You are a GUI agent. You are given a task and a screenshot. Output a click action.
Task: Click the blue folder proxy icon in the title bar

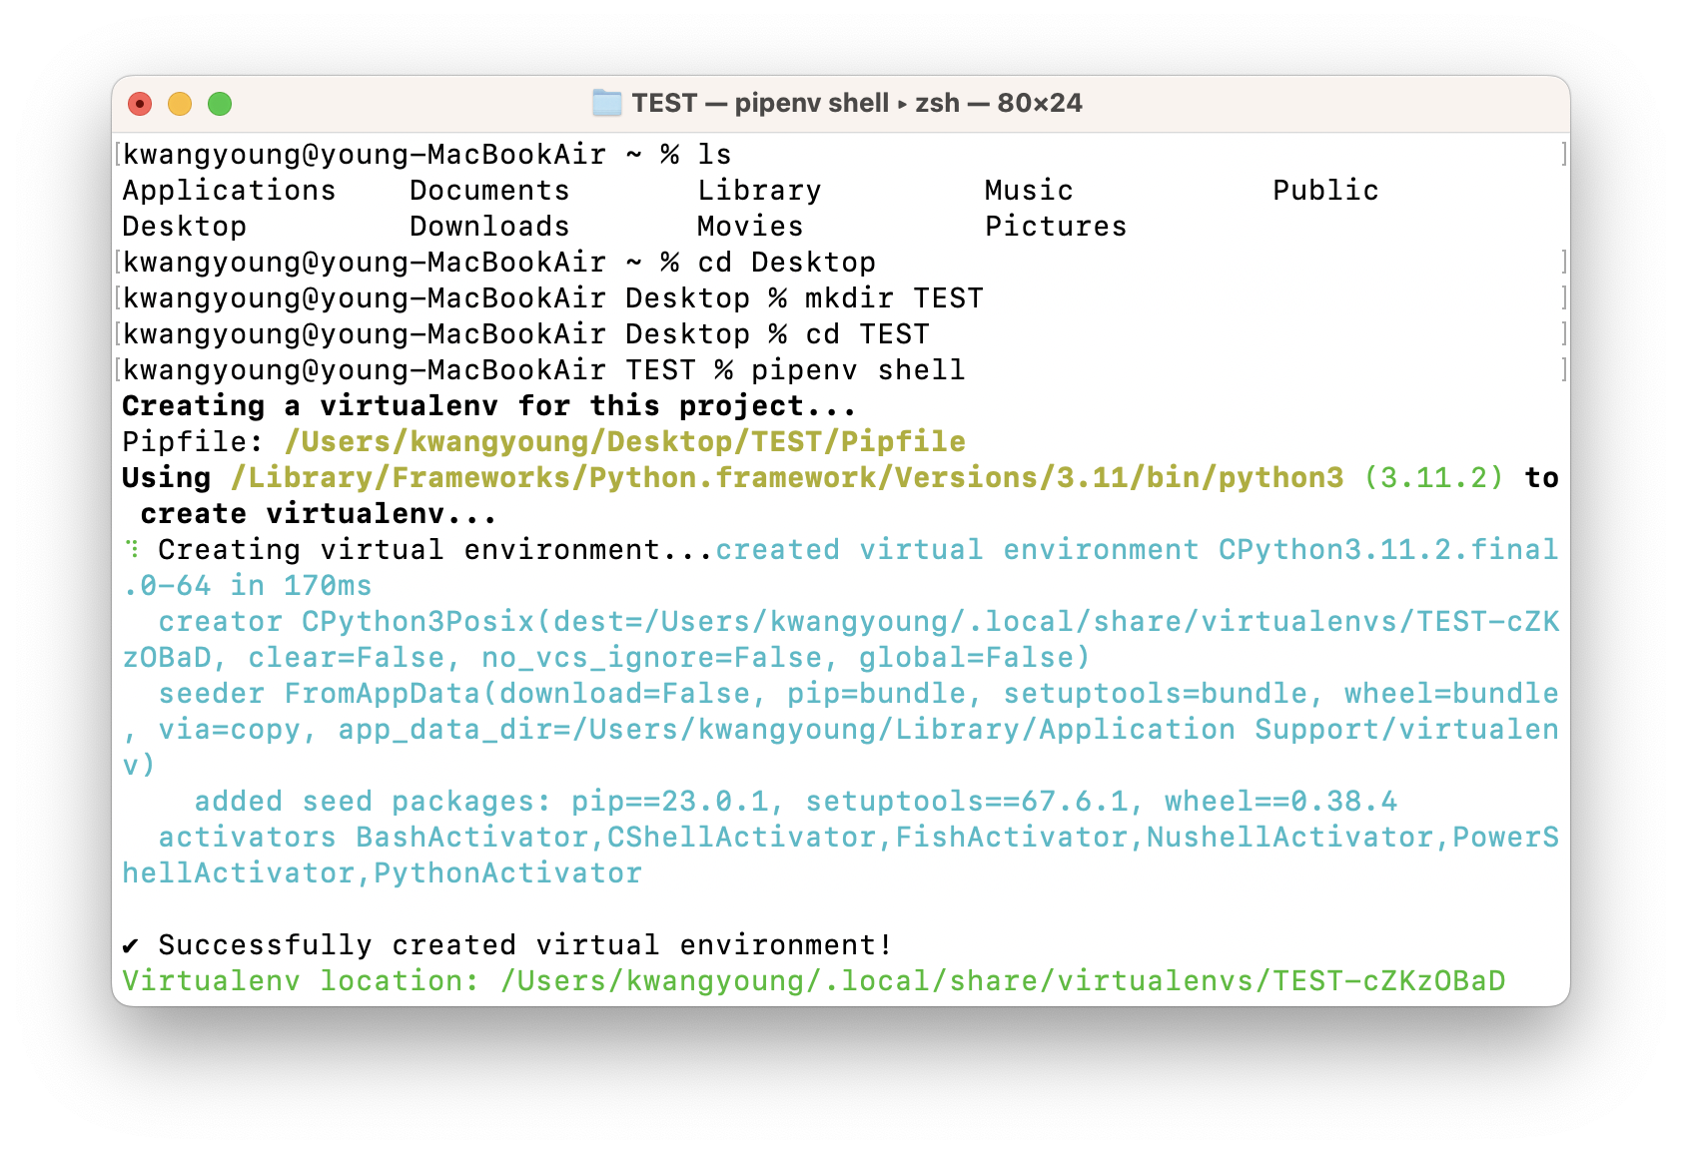(x=606, y=103)
